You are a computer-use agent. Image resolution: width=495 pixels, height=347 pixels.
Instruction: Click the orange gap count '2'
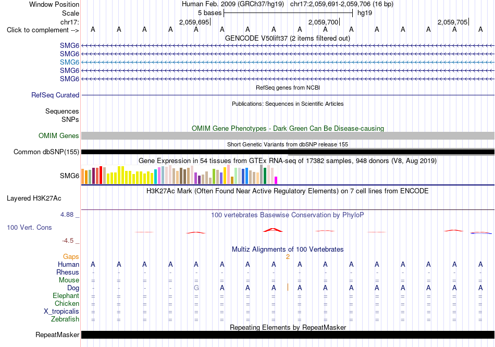point(288,257)
